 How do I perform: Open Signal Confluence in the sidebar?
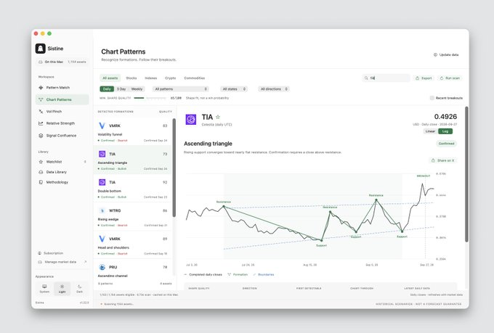coord(61,136)
